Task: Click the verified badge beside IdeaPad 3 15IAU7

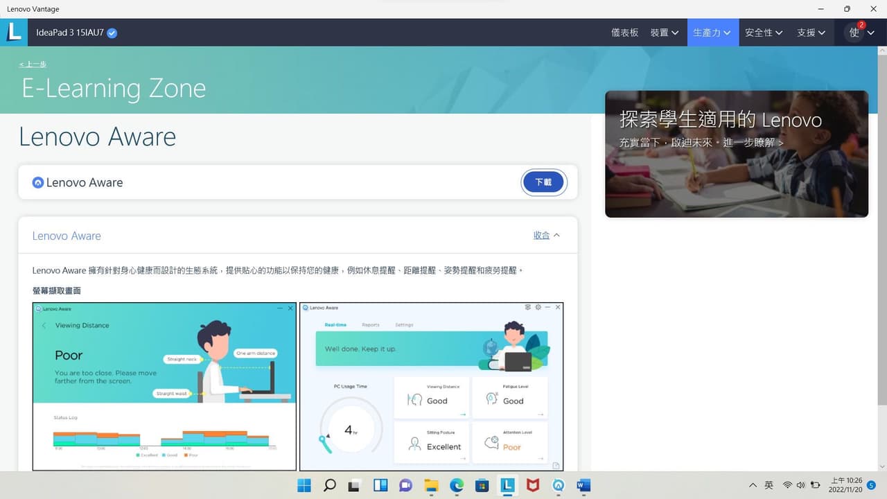Action: 112,33
